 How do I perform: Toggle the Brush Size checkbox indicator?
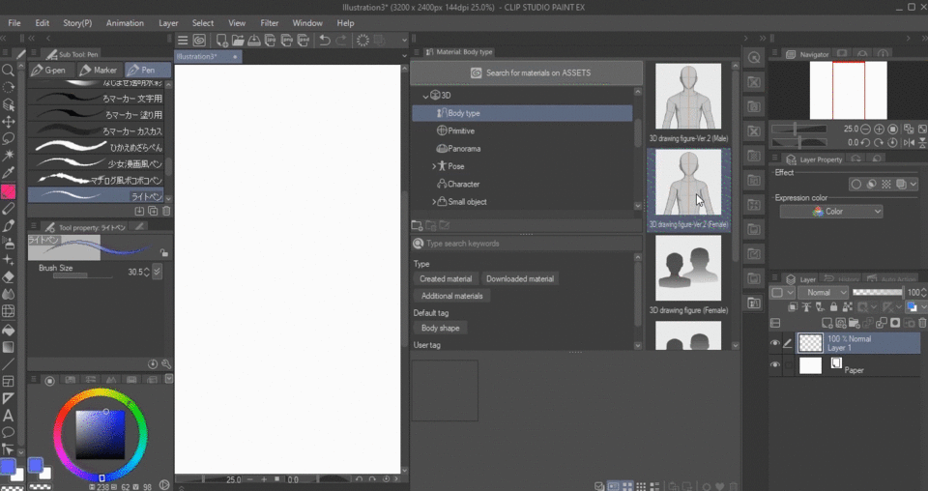coord(157,273)
